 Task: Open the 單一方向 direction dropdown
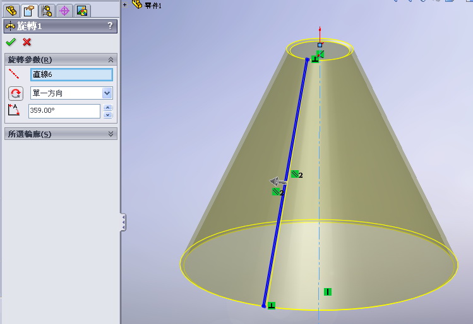coord(107,93)
